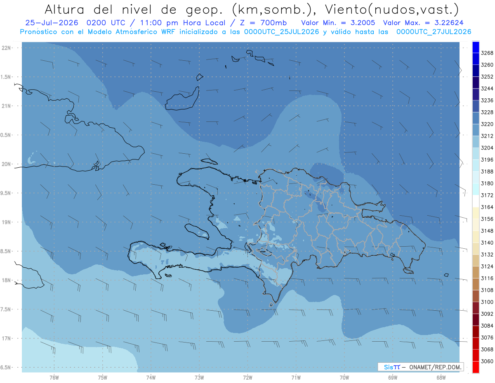Click the 17N latitude label
495x383 pixels.
[x=7, y=338]
